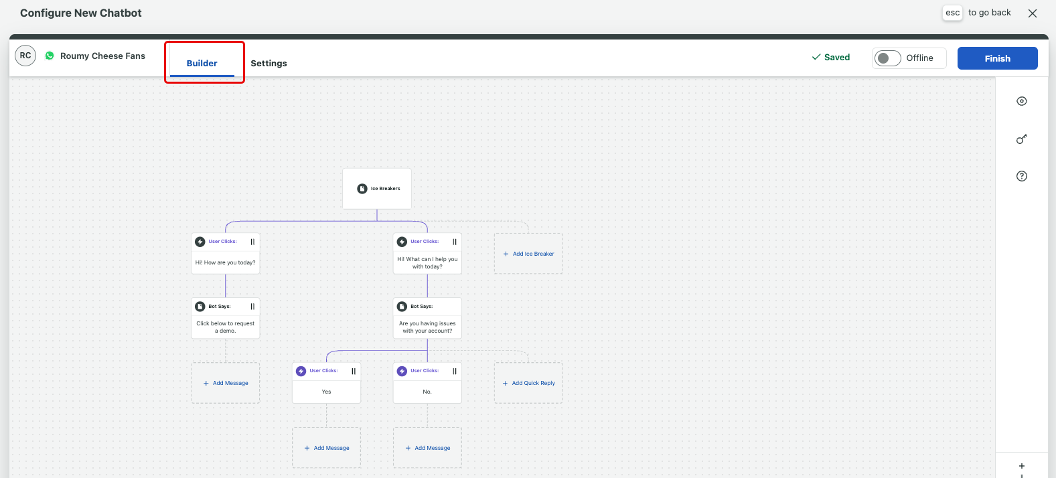Open the preview eye icon in right sidebar
The image size is (1056, 478).
pyautogui.click(x=1021, y=101)
